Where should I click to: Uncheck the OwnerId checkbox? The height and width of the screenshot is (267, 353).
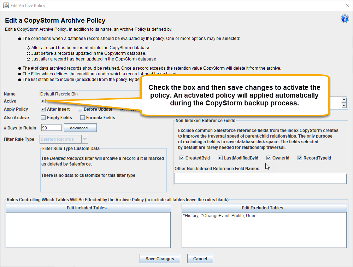pos(269,158)
